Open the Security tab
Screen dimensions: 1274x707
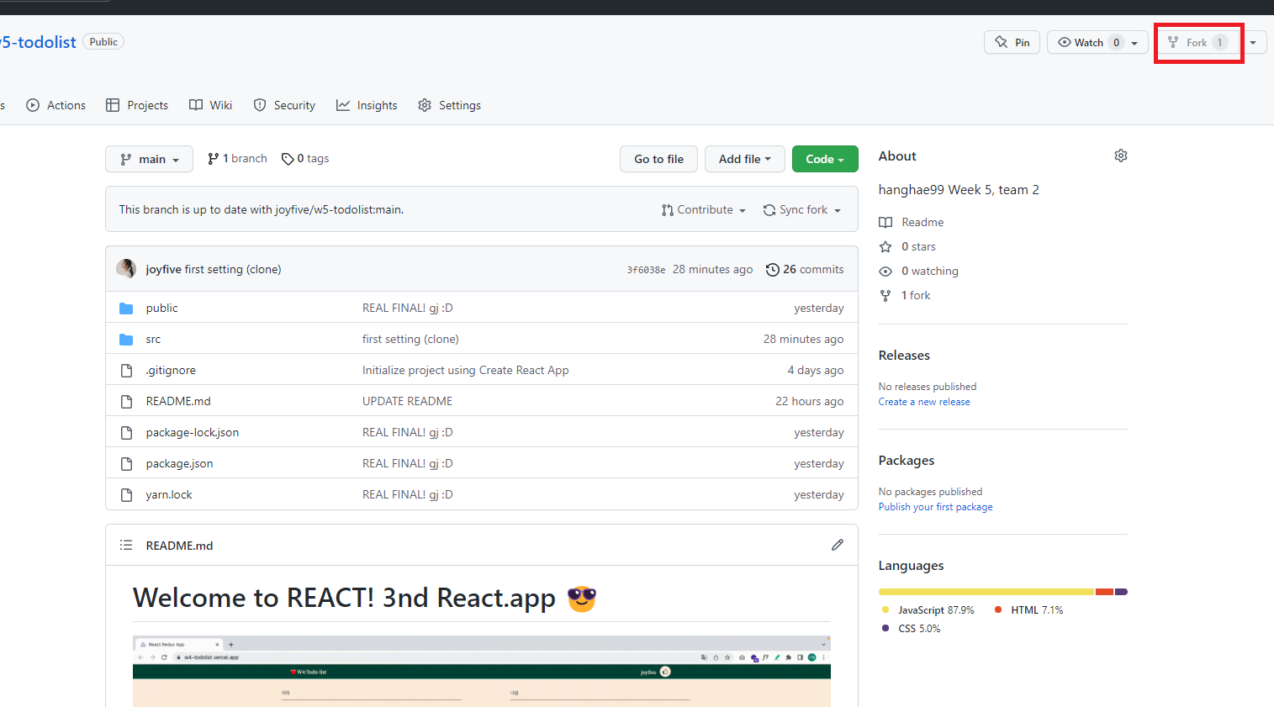284,105
